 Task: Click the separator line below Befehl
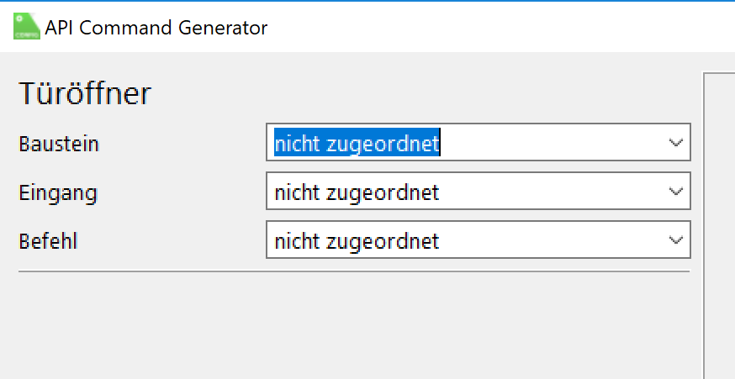(353, 271)
